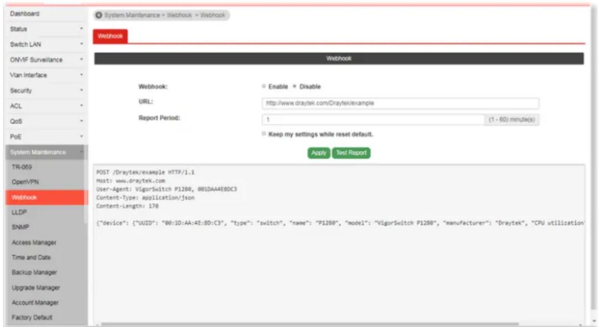Select the Disable radio button
This screenshot has height=327, width=598.
pos(295,86)
